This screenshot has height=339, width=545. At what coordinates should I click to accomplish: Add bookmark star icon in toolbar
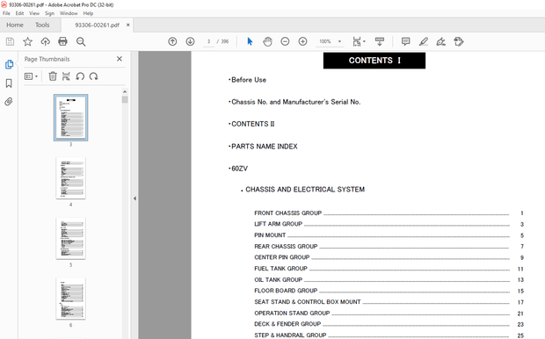click(x=27, y=41)
